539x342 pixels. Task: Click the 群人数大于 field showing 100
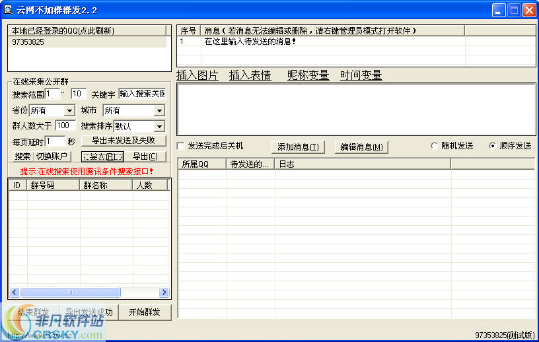pos(65,125)
